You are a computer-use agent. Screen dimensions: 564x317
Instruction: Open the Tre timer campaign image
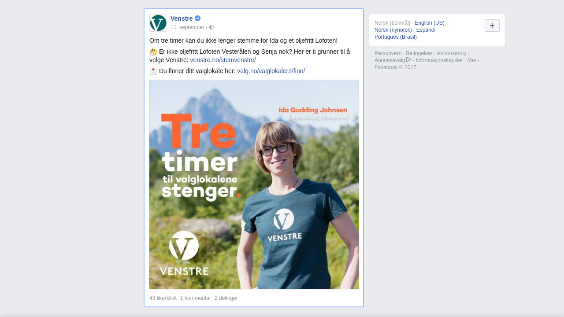pos(254,184)
